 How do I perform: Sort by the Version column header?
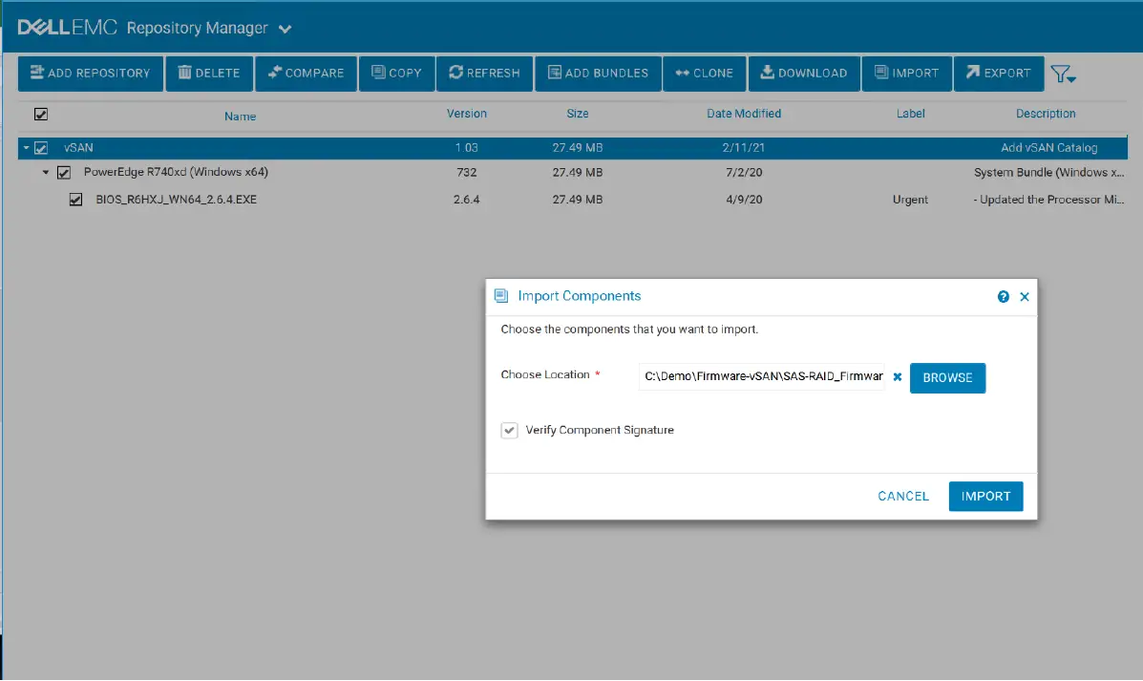(467, 114)
